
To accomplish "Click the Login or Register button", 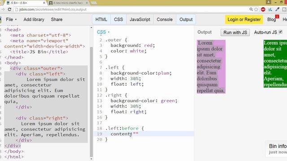I will click(x=244, y=19).
